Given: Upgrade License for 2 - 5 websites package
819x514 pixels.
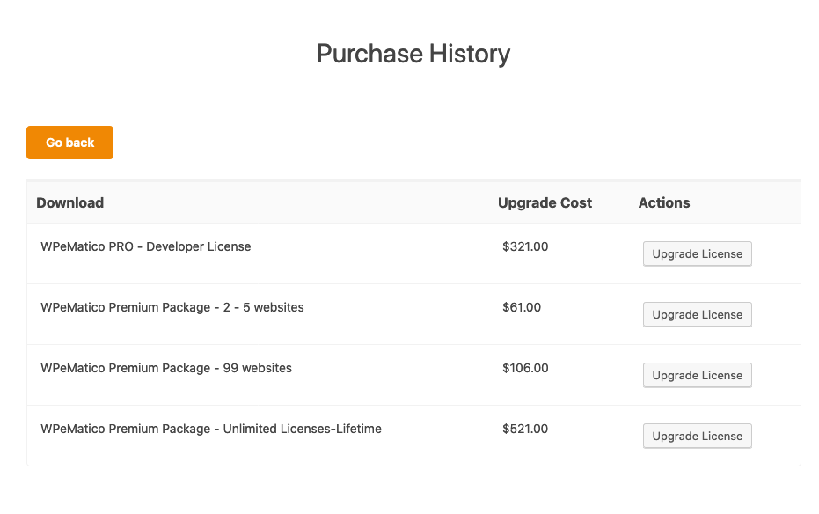Looking at the screenshot, I should point(698,314).
